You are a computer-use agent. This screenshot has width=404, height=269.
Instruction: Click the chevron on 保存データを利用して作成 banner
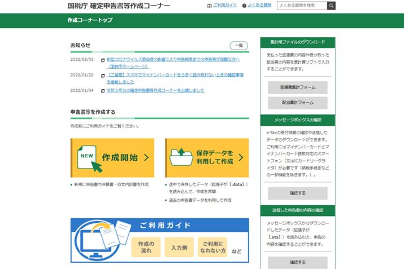click(x=241, y=157)
